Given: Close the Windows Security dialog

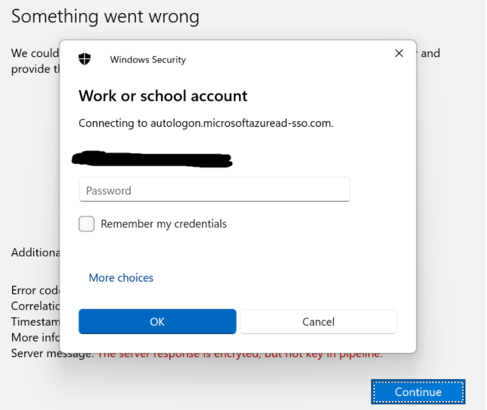Looking at the screenshot, I should [x=399, y=53].
